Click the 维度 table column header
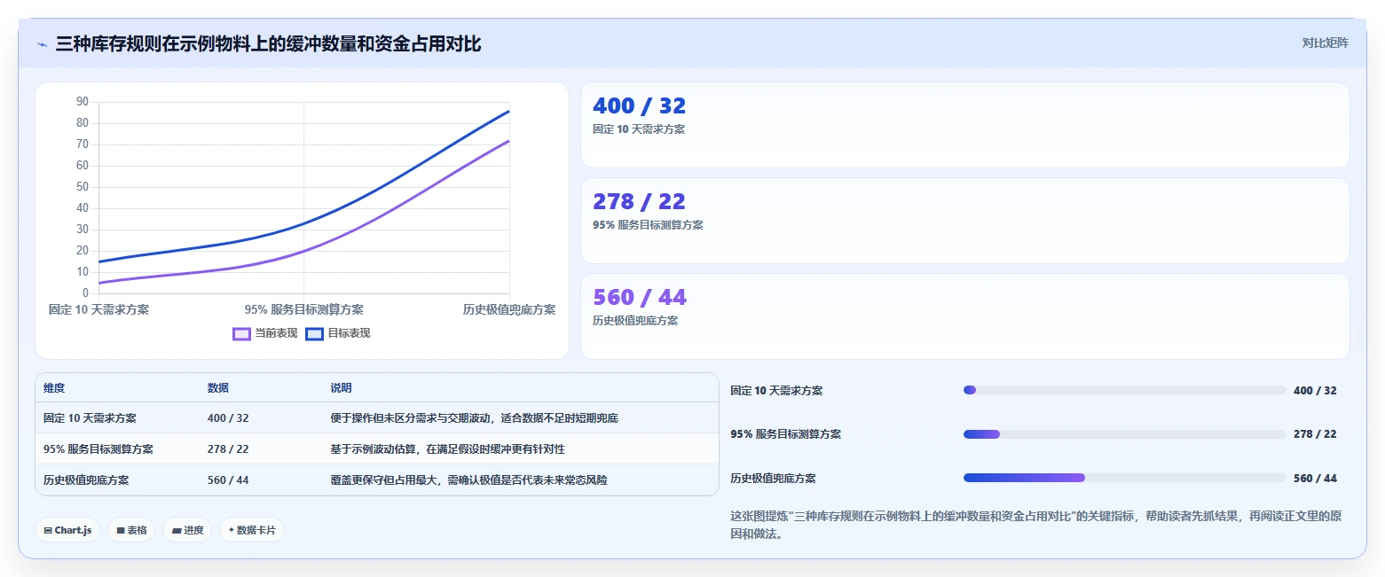This screenshot has width=1385, height=577. [54, 388]
